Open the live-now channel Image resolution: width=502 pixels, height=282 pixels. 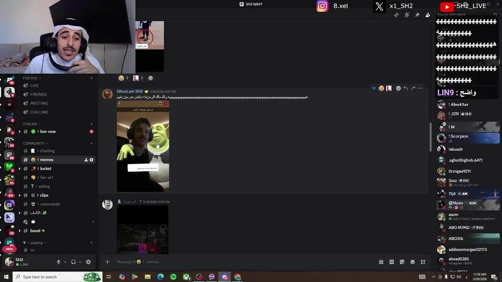(58, 132)
